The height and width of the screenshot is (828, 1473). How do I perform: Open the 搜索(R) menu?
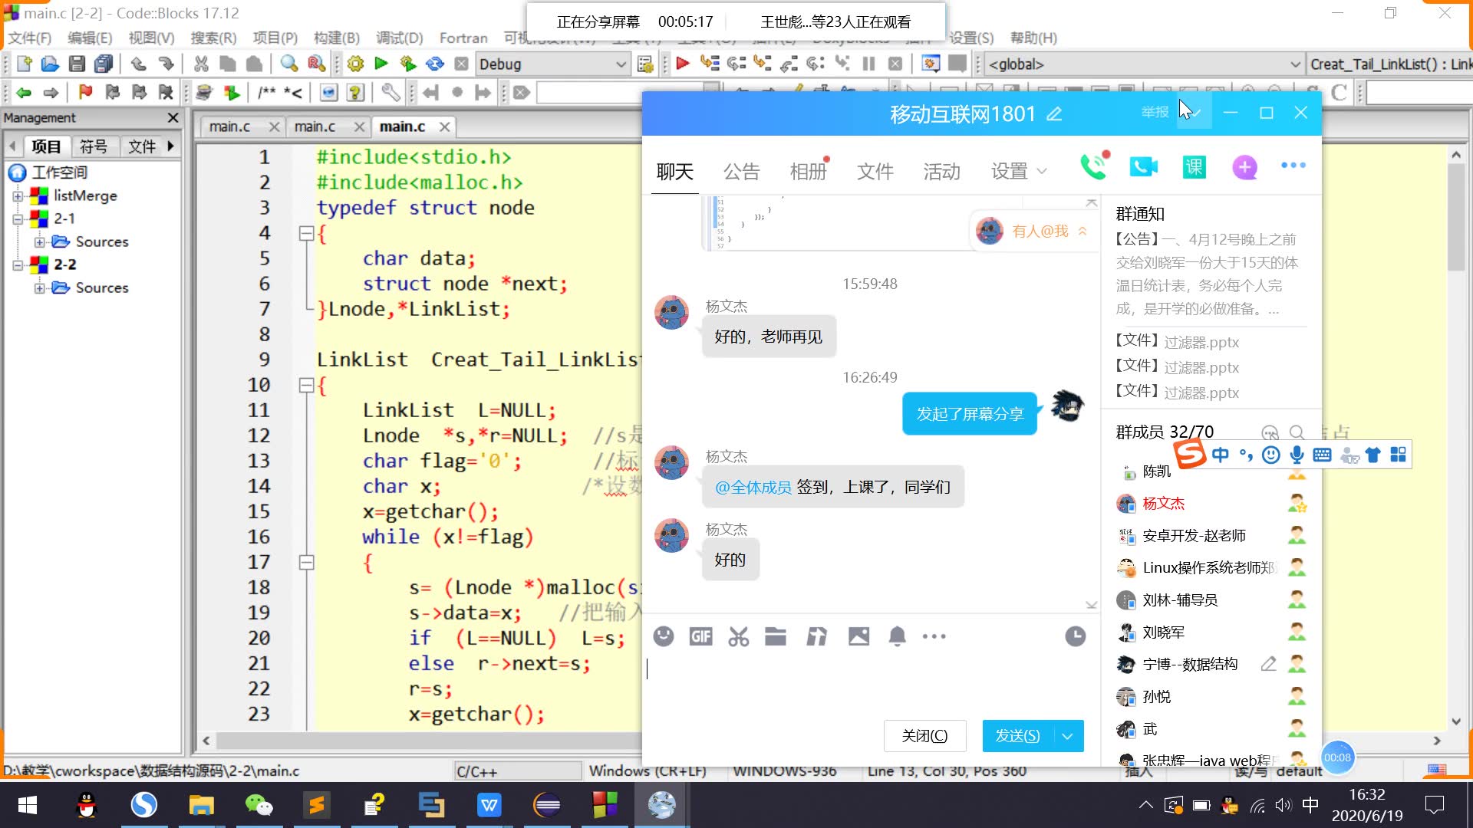click(x=213, y=38)
